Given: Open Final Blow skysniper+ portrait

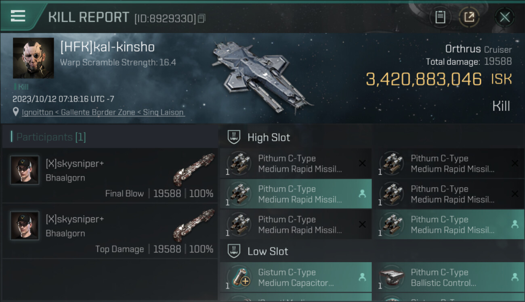Looking at the screenshot, I should (25, 170).
